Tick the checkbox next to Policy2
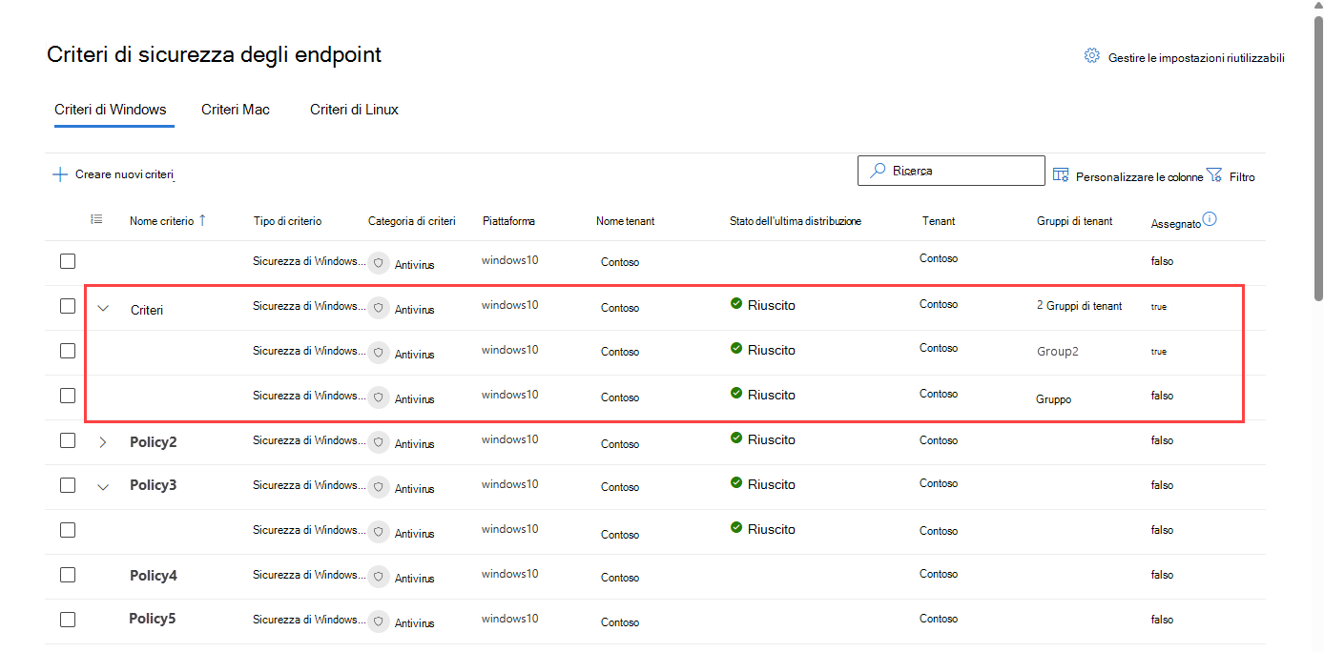1324x652 pixels. [68, 440]
